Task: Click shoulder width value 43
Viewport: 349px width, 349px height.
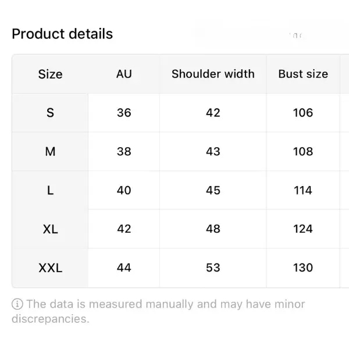Action: point(213,152)
